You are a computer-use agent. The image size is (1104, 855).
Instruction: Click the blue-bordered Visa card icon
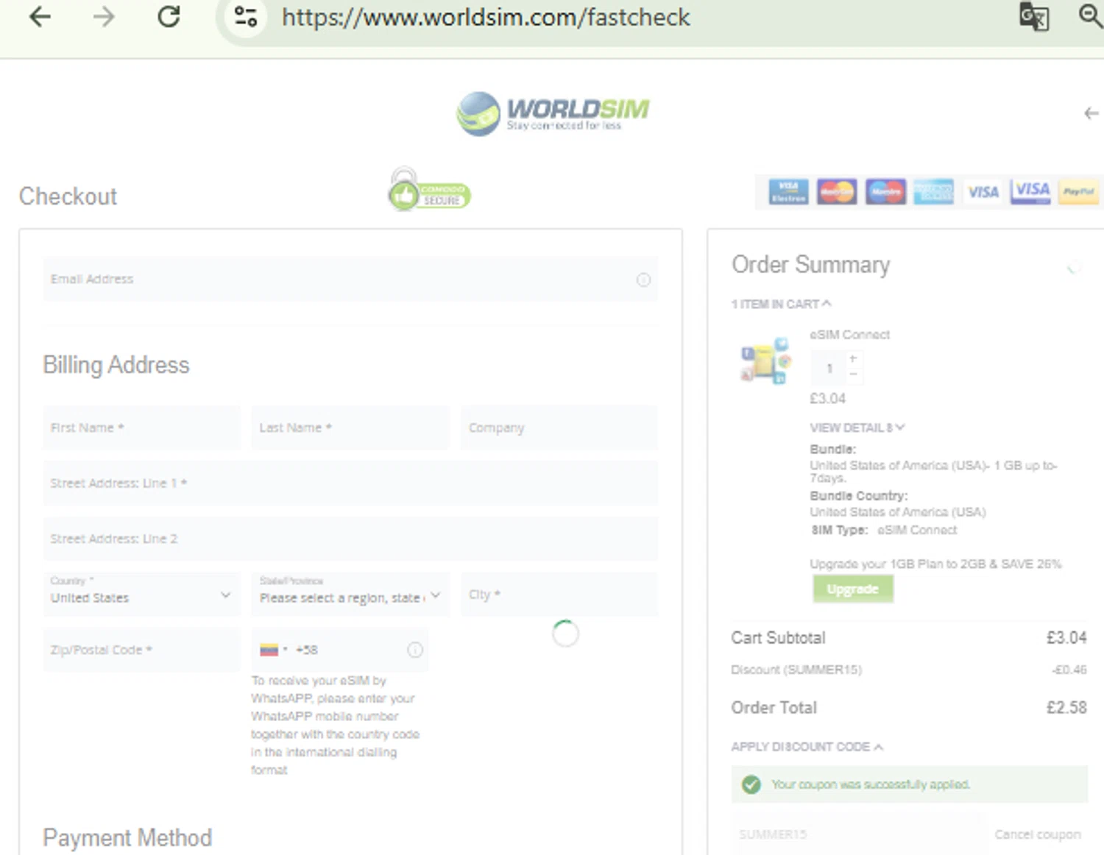[x=1030, y=192]
